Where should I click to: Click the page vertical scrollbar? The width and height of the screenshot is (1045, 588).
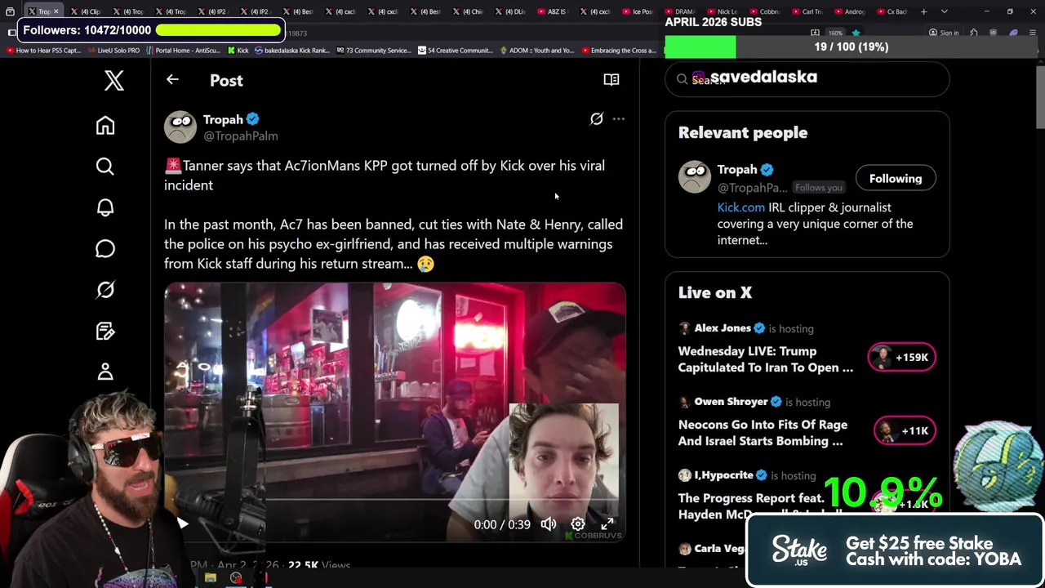point(1040,98)
